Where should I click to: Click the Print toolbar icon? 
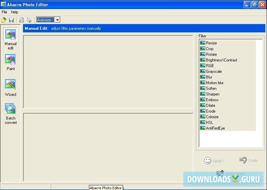click(29, 20)
